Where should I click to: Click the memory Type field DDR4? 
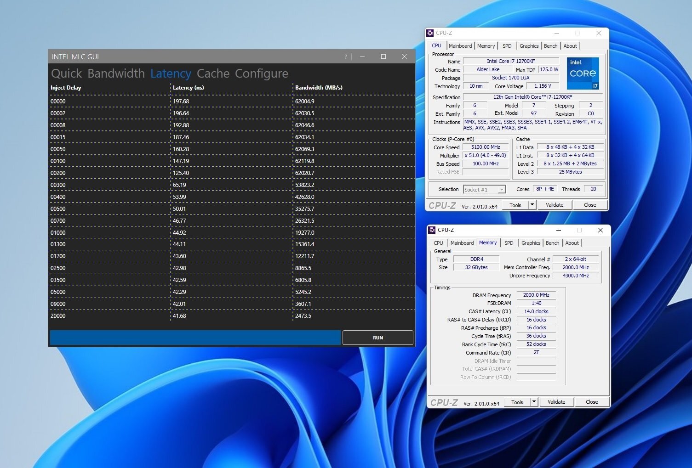(x=476, y=259)
